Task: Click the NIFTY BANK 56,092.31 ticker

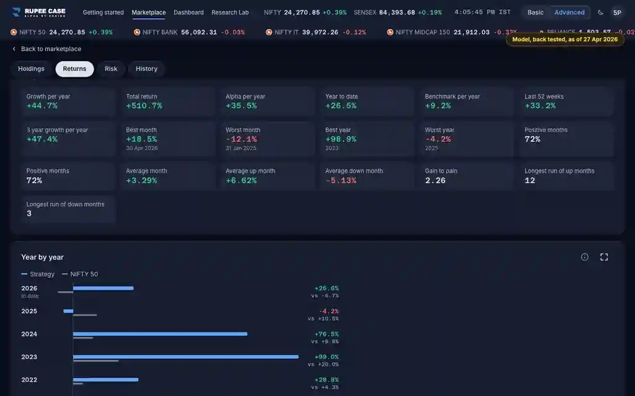Action: 189,32
